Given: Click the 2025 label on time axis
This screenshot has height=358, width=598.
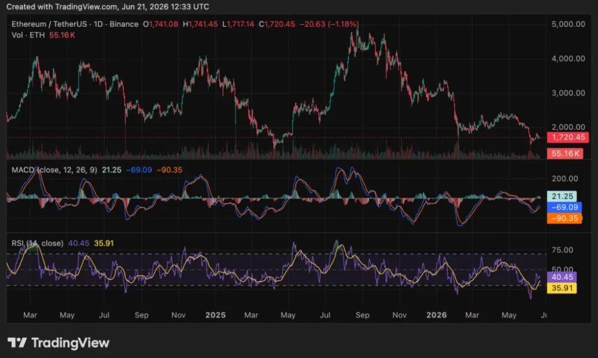Looking at the screenshot, I should click(x=215, y=315).
